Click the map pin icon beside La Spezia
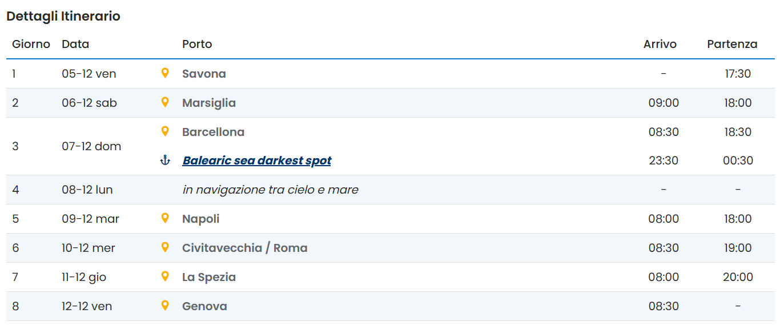This screenshot has height=329, width=780. click(x=165, y=276)
